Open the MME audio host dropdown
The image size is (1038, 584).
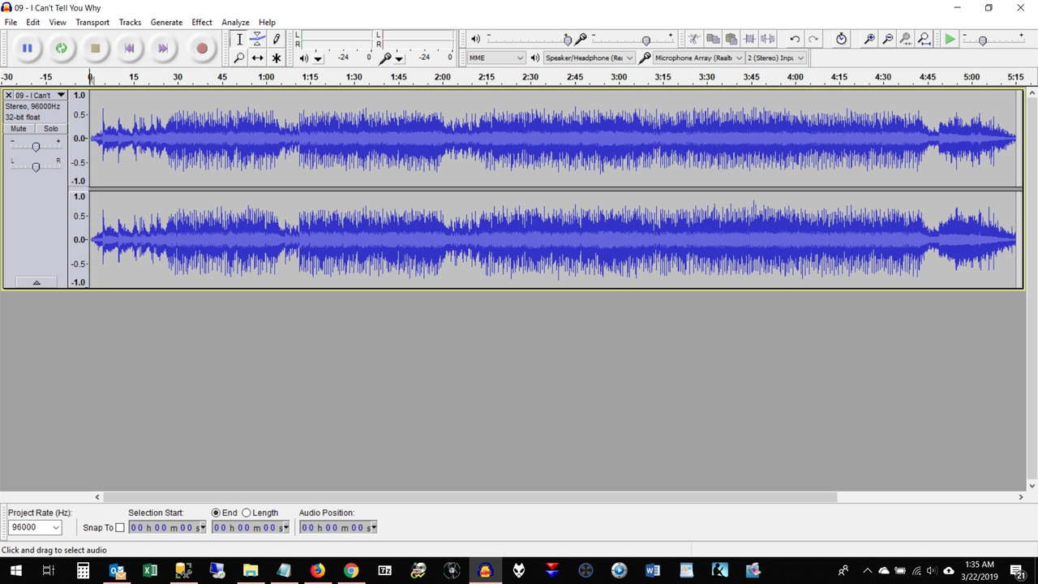coord(496,58)
